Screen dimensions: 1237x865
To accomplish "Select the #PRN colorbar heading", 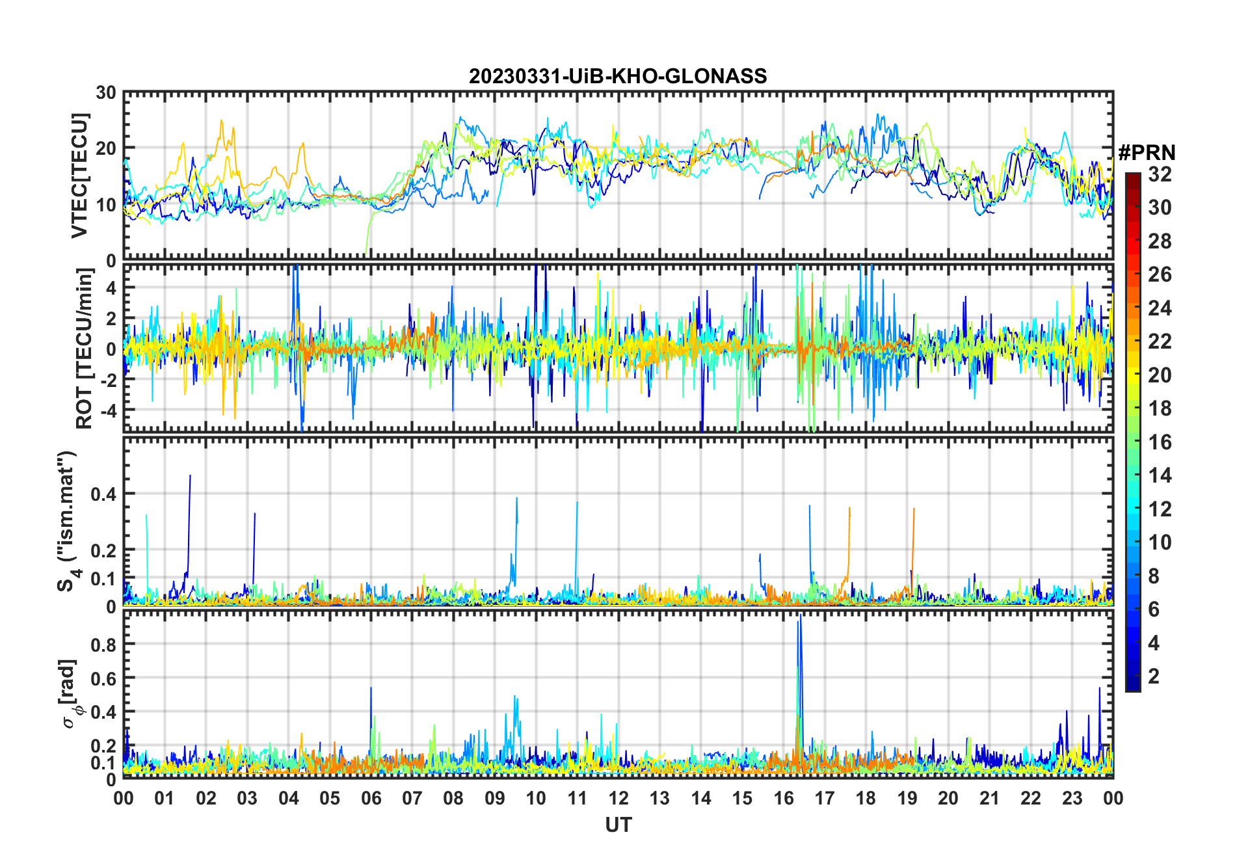I will [x=1147, y=152].
